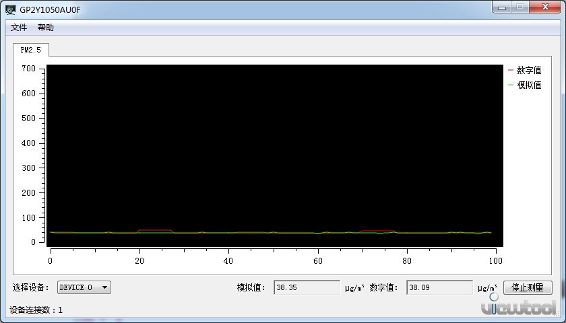Click the 数字值 legend label

click(529, 70)
